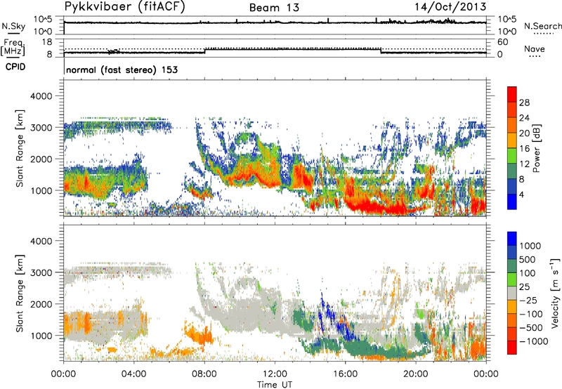Click the Power [dB] colorbar label
This screenshot has height=389, width=562.
tap(536, 148)
